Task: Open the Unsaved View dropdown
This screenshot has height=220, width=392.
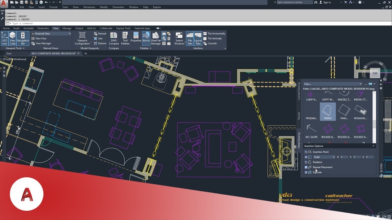Action: (x=51, y=34)
